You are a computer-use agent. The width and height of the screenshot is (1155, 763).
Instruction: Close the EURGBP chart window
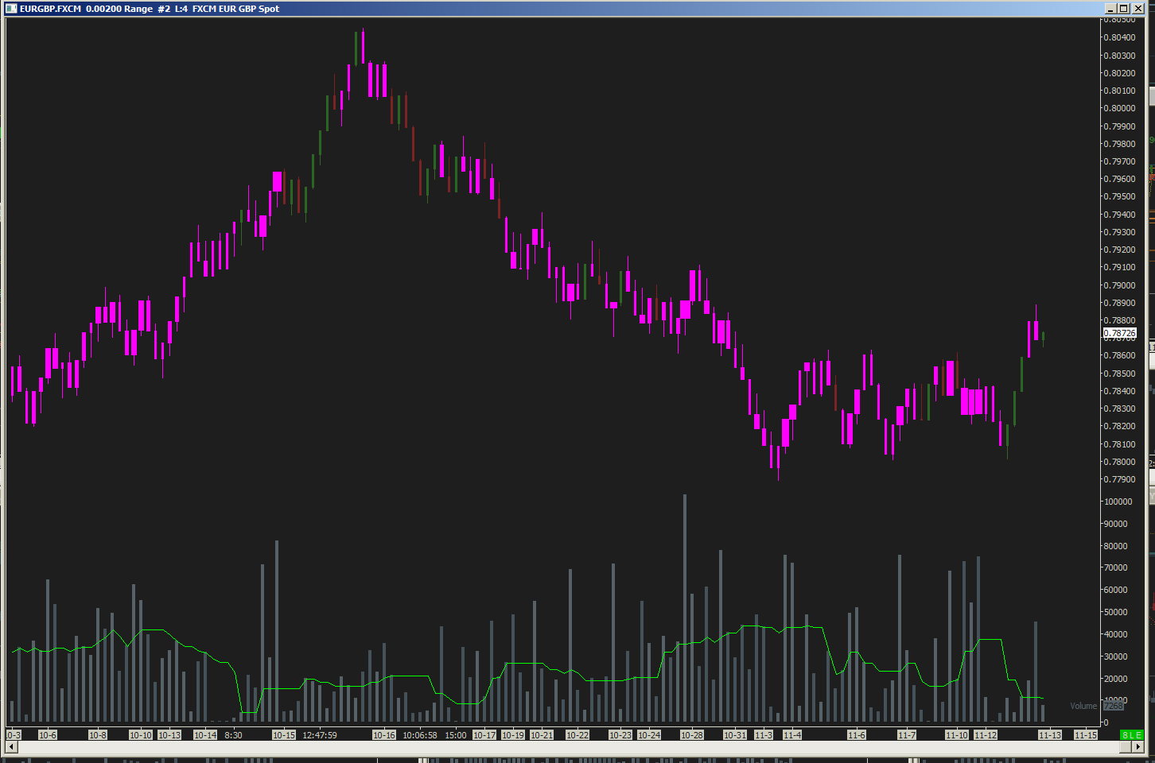(1138, 9)
